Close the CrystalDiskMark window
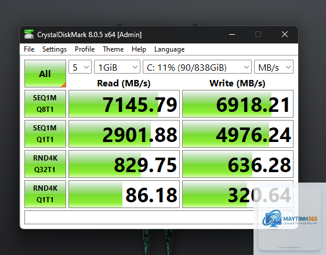326x255 pixels. coord(285,34)
